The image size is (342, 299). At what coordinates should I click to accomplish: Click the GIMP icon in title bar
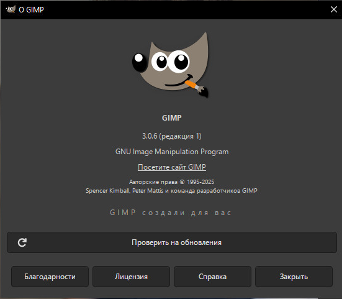[11, 9]
